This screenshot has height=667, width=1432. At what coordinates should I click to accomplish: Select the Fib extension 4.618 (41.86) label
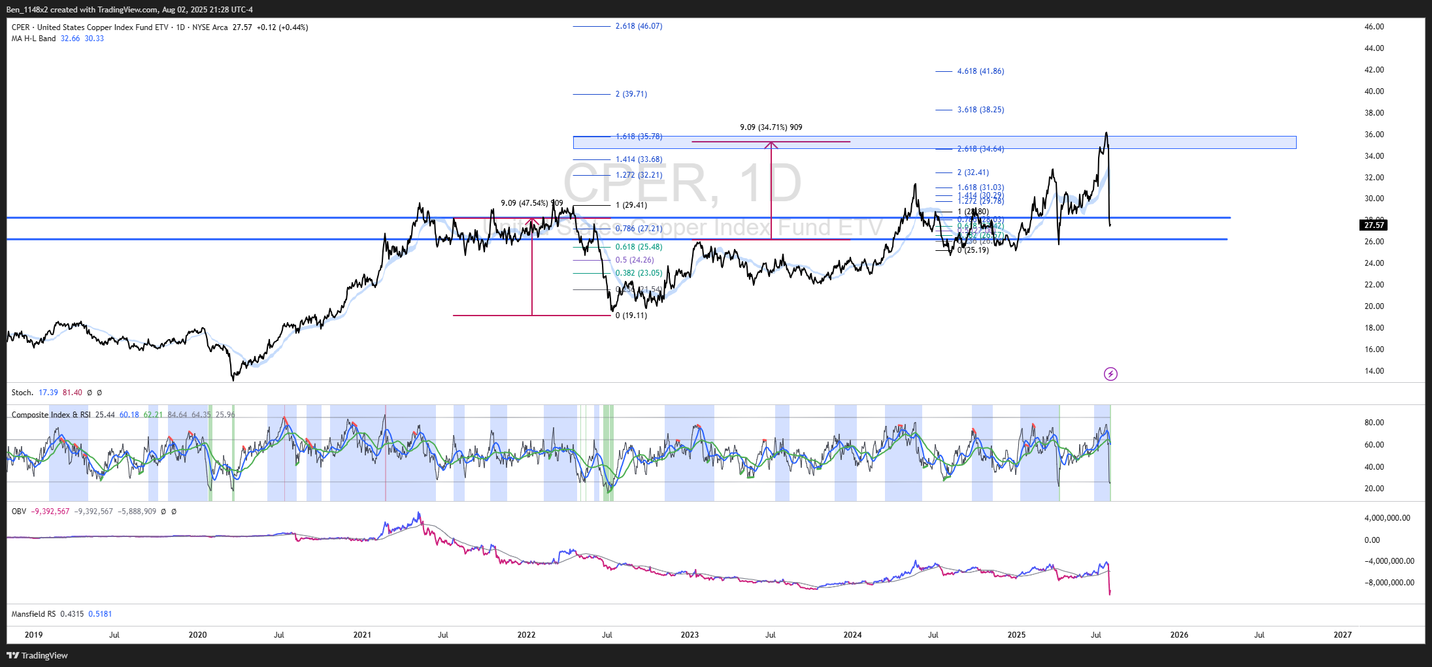(980, 71)
